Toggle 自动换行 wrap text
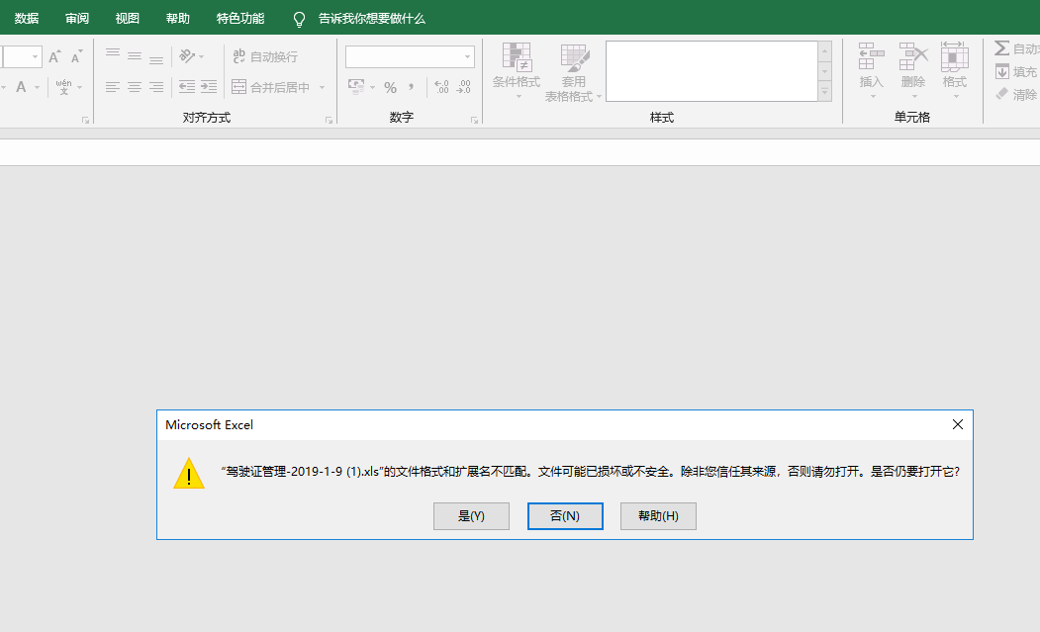Screen dimensions: 1040x632 [264, 56]
